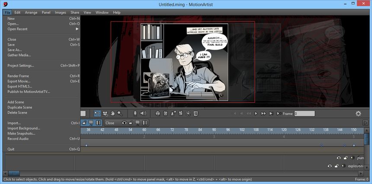The width and height of the screenshot is (372, 184).
Task: Toggle visibility eye for pian track
Action: click(339, 158)
